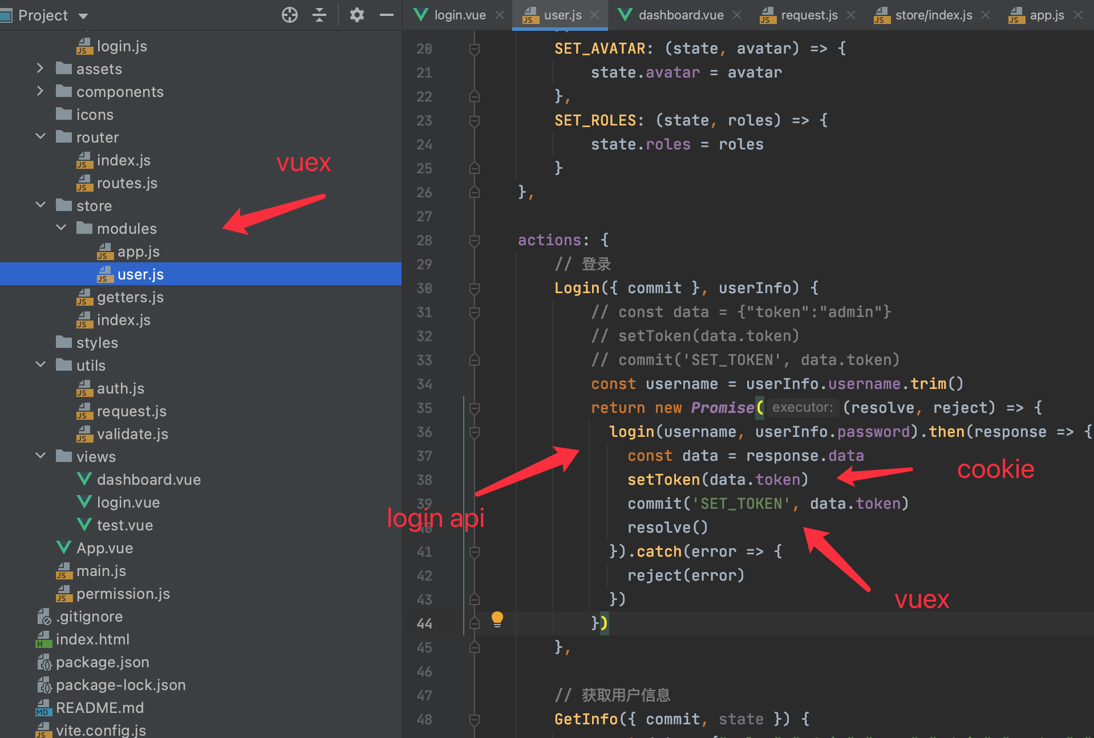The image size is (1094, 738).
Task: Open permission.js in the project tree
Action: coord(113,594)
